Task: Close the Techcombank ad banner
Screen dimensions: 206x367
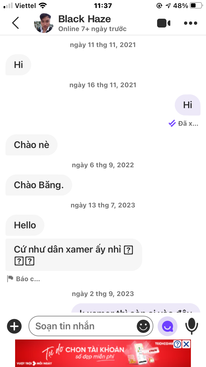Action: tap(186, 344)
